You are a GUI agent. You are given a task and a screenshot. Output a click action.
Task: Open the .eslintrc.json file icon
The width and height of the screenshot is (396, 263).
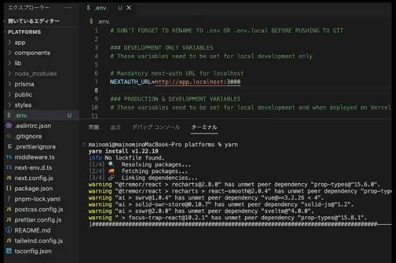[x=9, y=126]
